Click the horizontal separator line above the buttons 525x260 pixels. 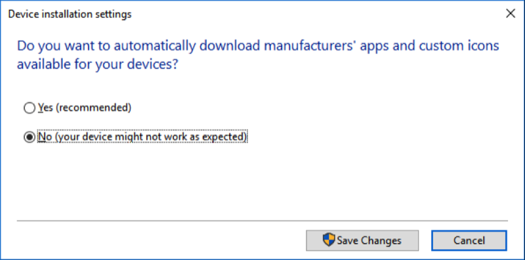point(262,221)
